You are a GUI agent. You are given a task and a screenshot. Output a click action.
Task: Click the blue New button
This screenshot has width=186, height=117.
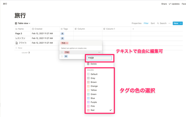point(176,23)
